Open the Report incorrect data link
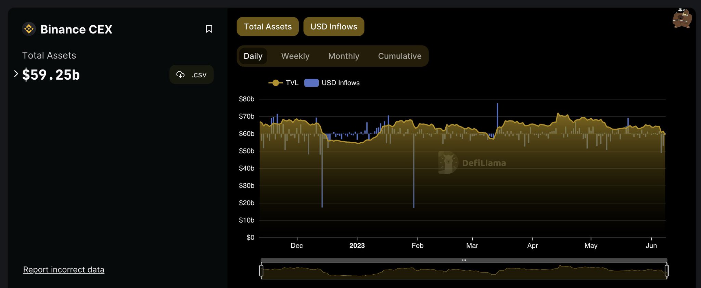 tap(64, 270)
